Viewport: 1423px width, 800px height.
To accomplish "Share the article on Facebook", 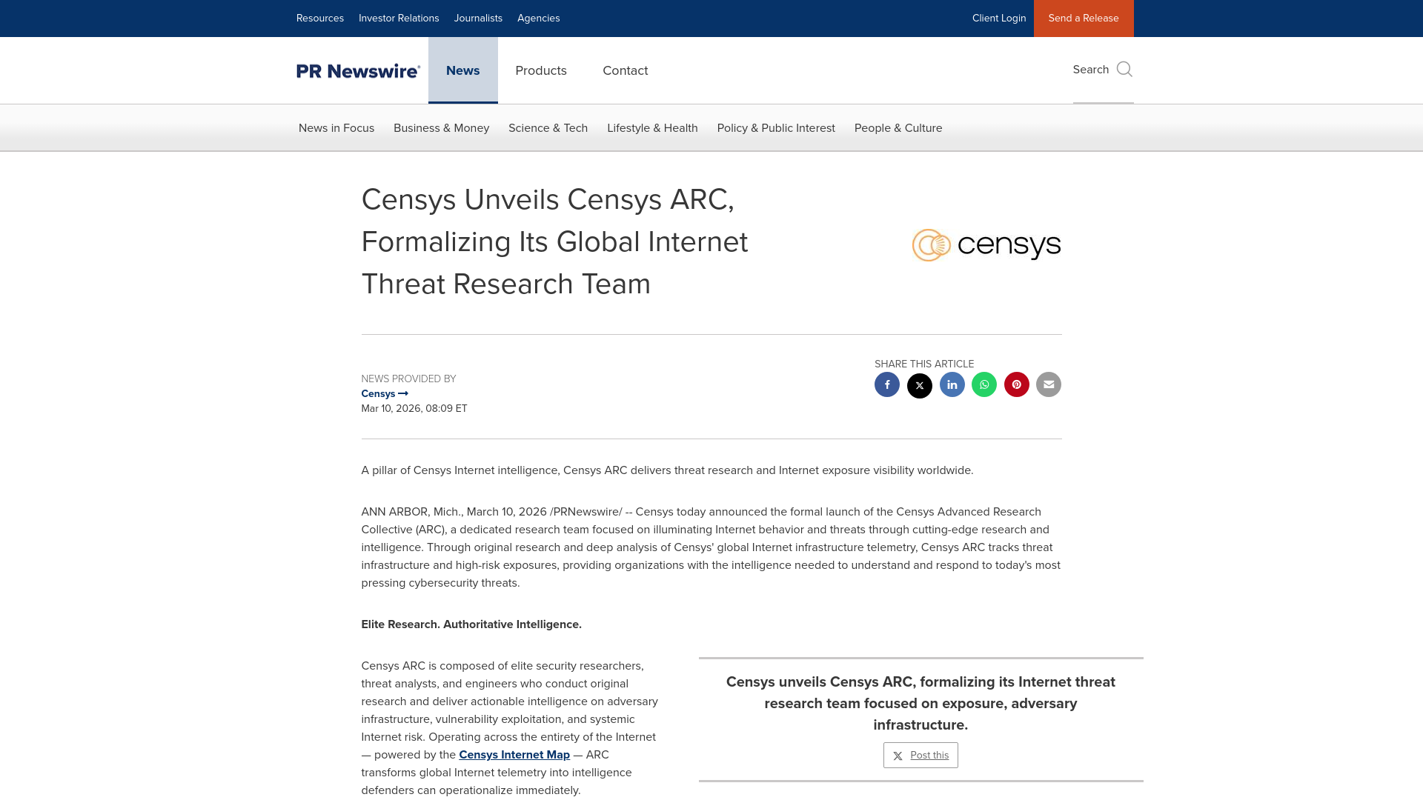I will 887,384.
